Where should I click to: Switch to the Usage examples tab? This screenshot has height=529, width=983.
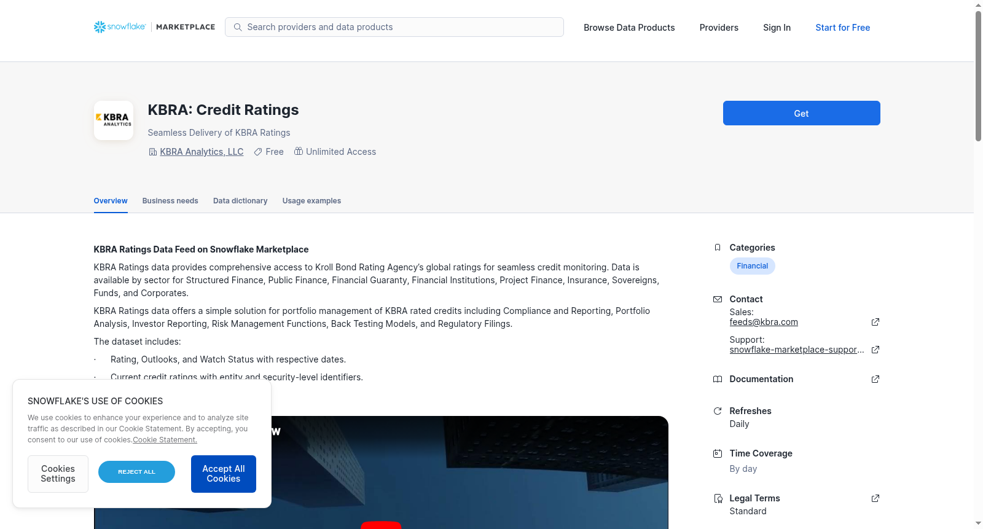click(x=311, y=201)
